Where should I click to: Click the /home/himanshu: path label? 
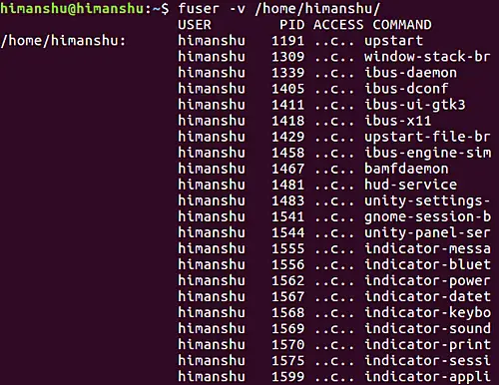click(63, 41)
